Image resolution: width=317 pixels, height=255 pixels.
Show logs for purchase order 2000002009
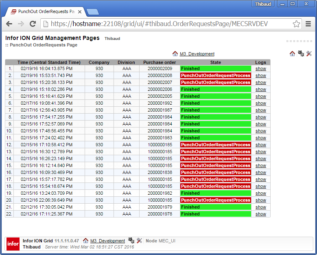coord(260,69)
